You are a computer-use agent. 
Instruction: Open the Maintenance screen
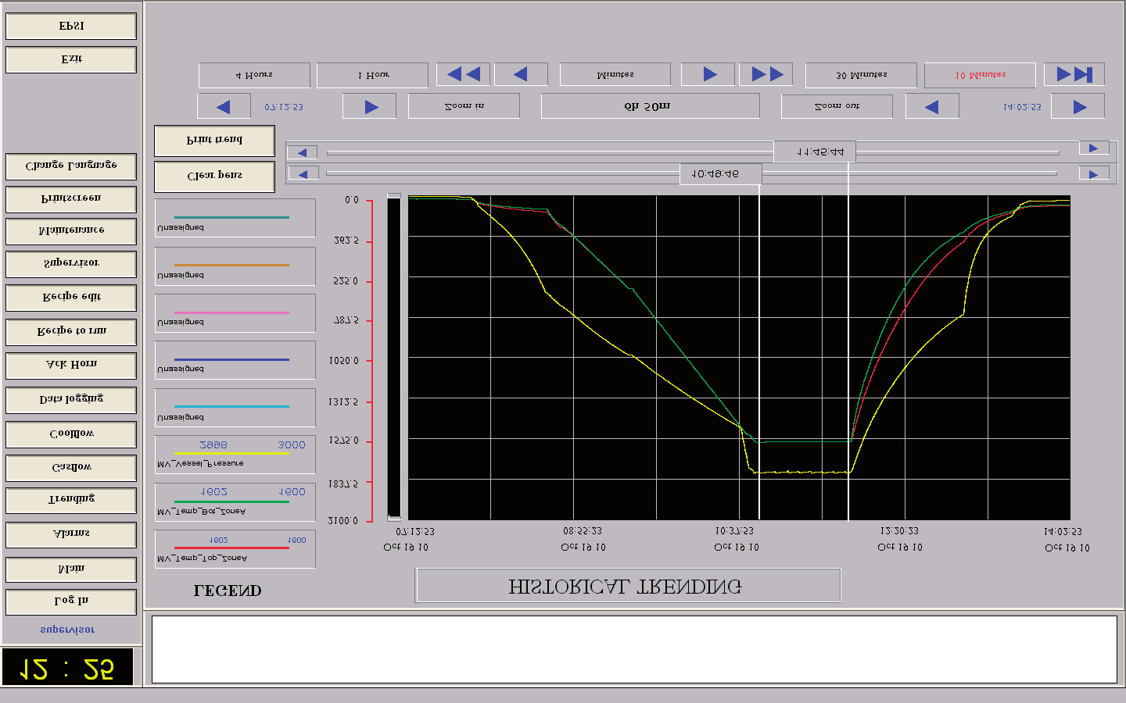pos(71,231)
